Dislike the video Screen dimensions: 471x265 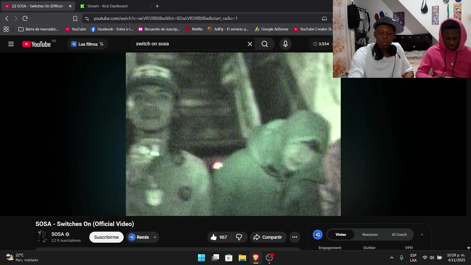point(239,237)
